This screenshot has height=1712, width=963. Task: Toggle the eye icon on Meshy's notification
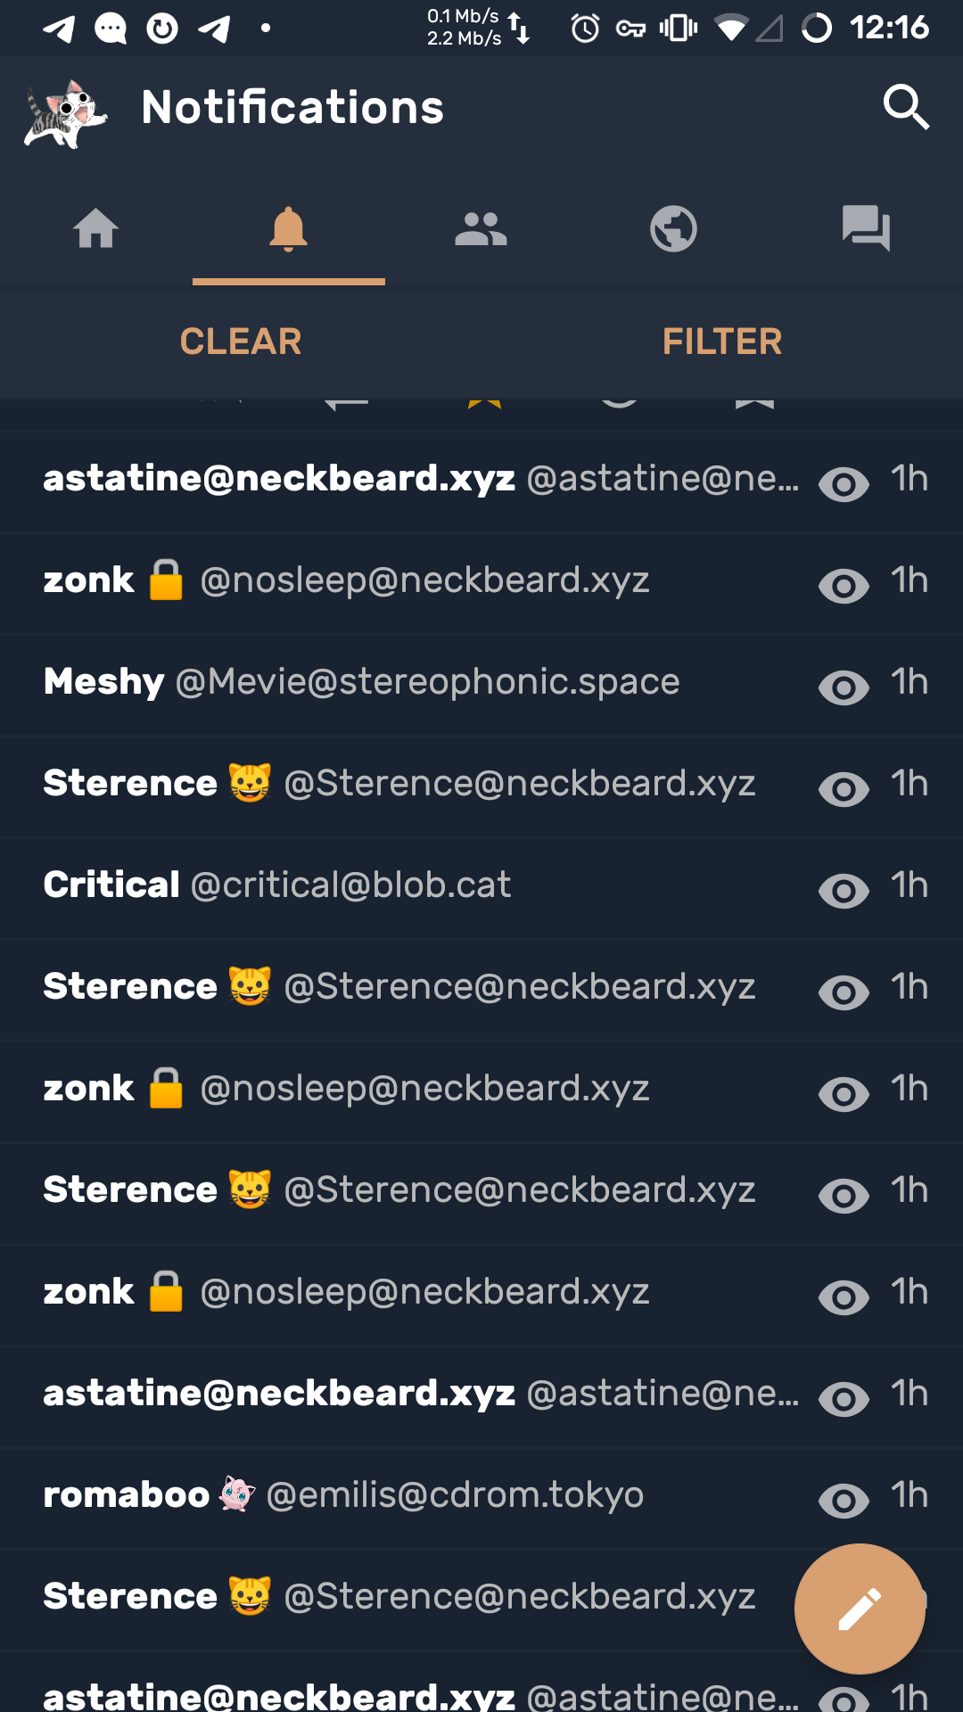point(844,687)
